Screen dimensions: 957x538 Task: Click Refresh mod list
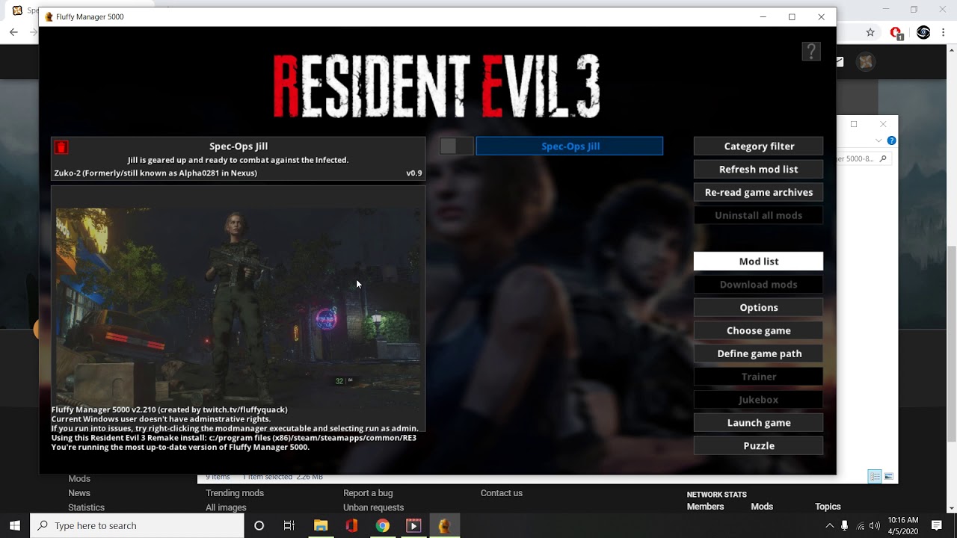tap(758, 169)
